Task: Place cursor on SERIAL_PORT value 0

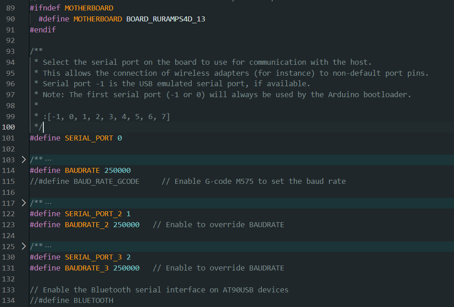Action: click(120, 138)
